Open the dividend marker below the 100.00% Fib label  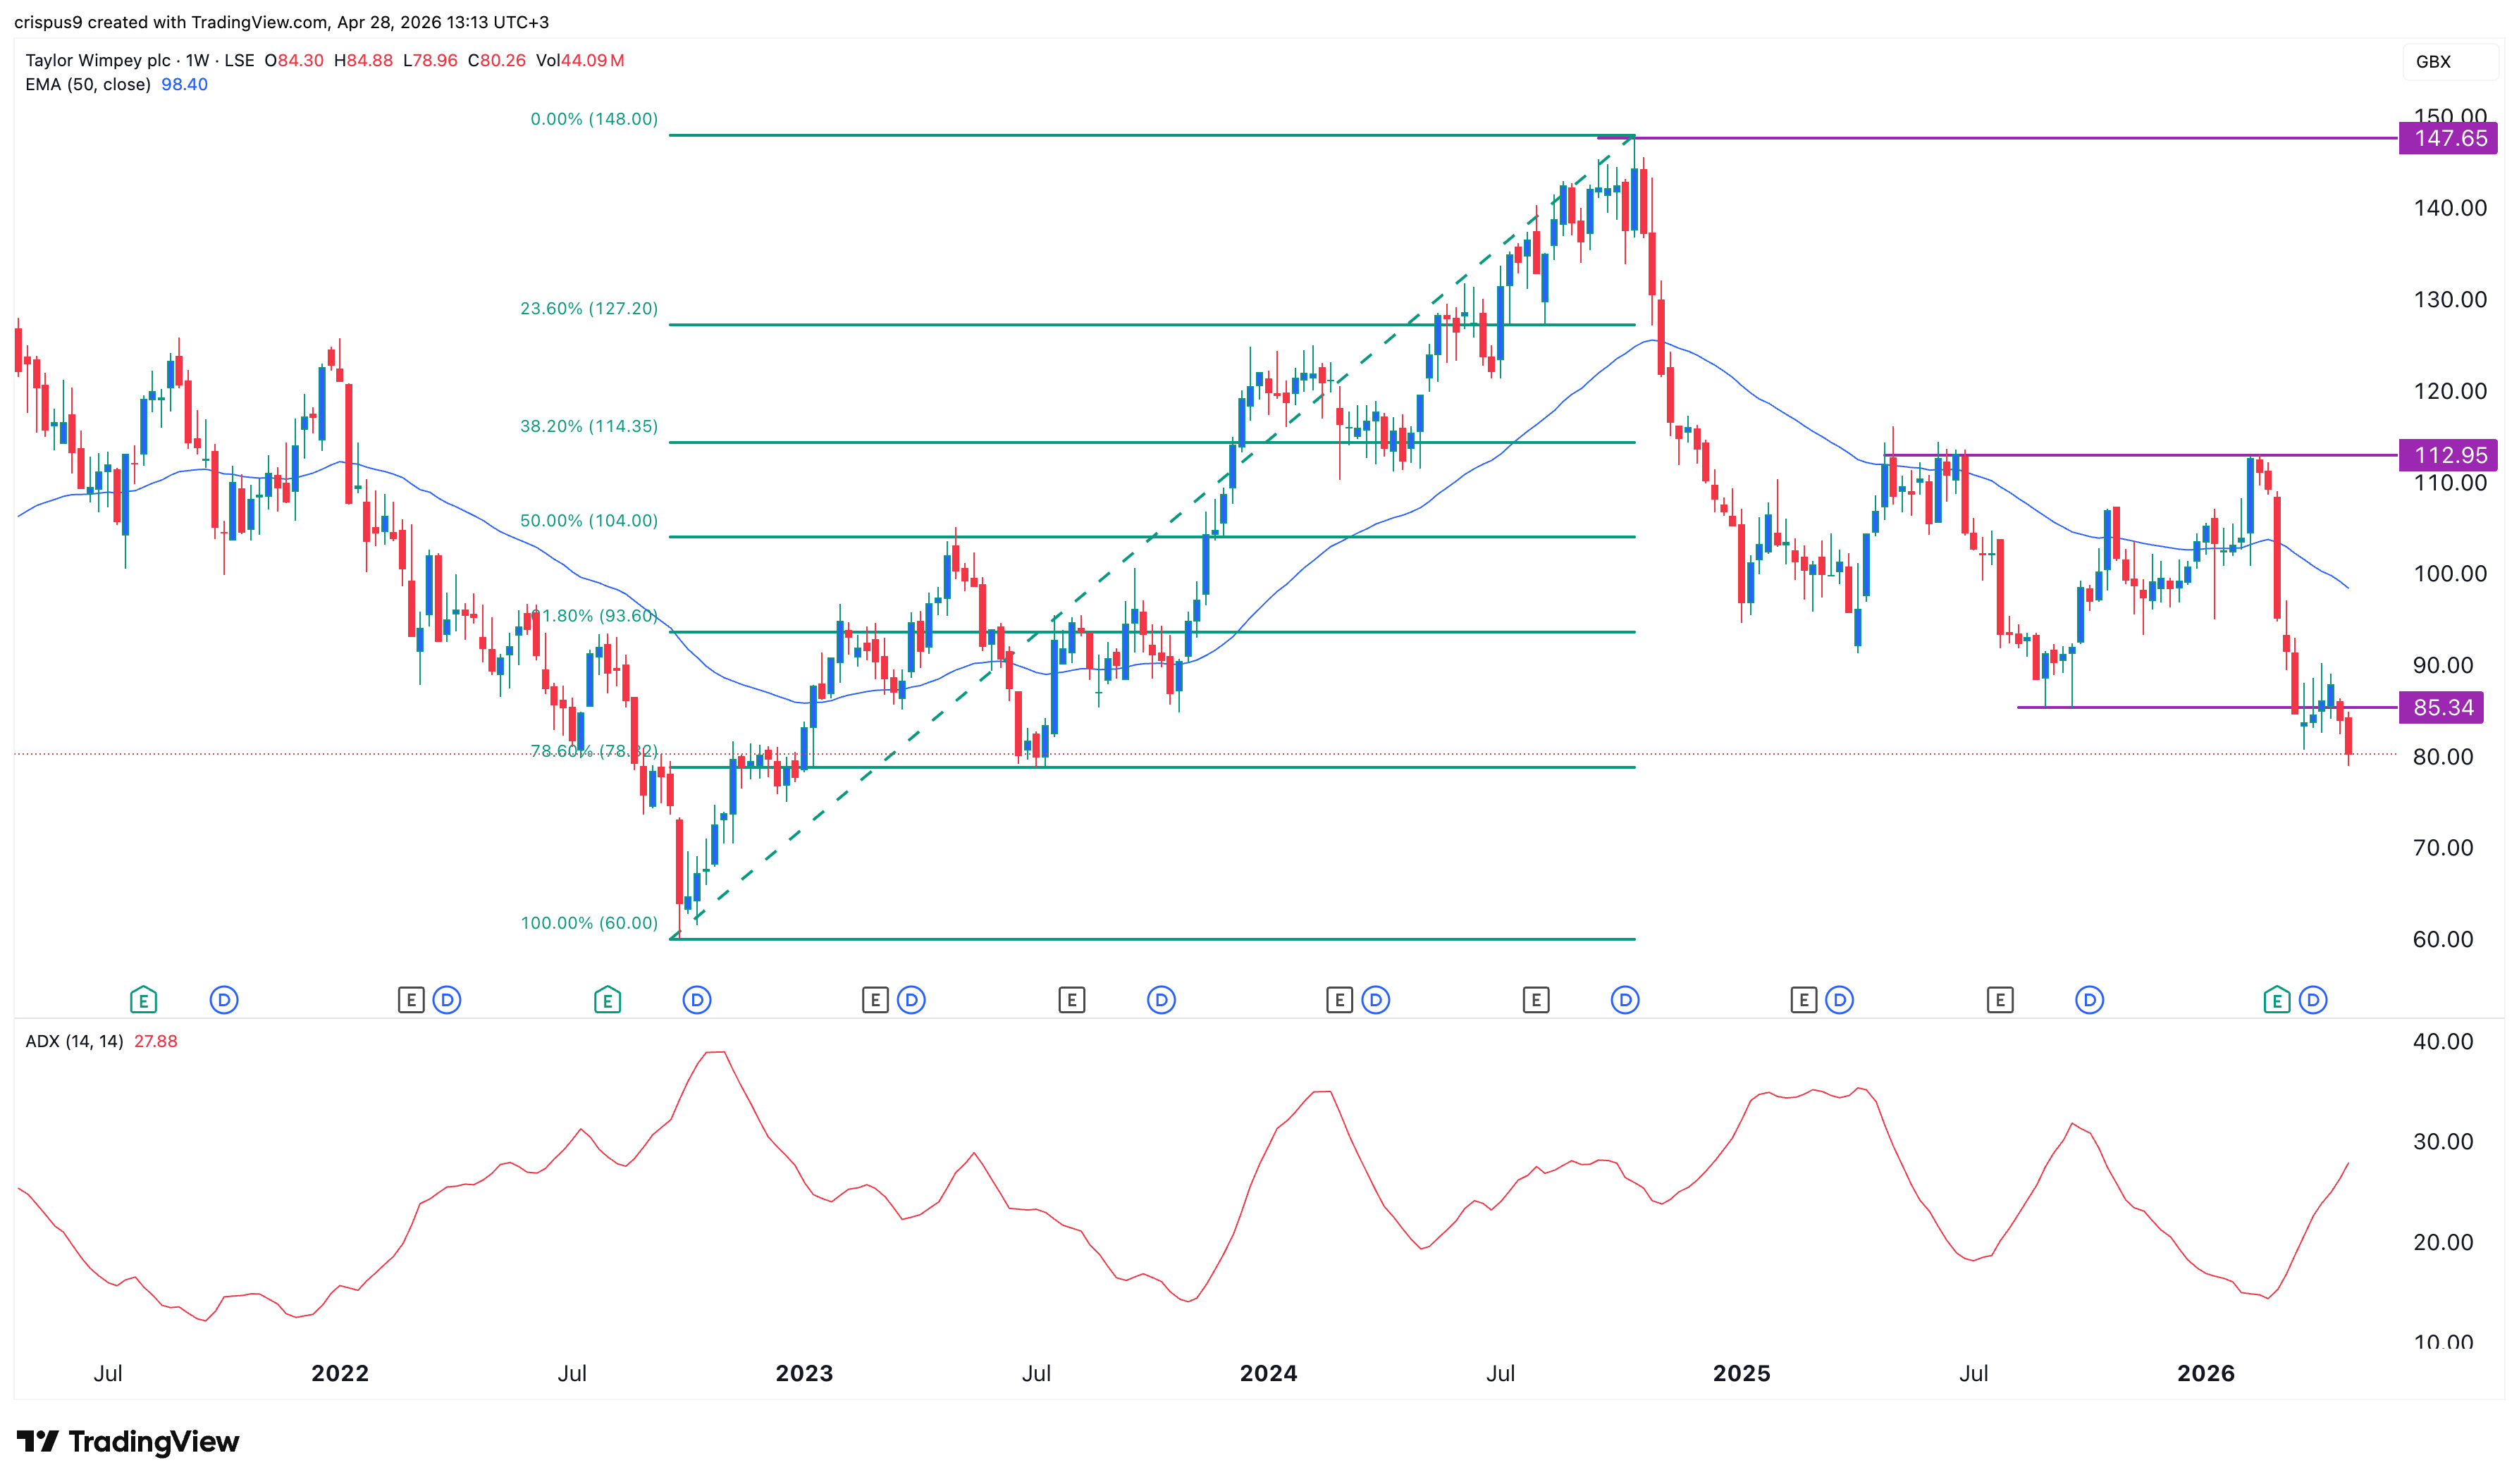coord(697,999)
